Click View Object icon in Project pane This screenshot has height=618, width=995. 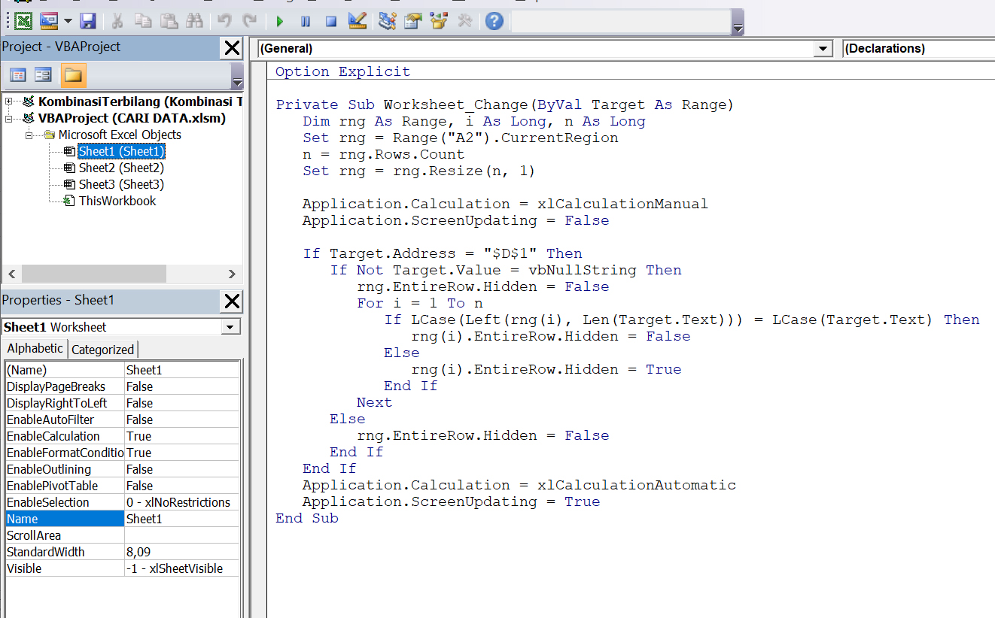coord(43,75)
